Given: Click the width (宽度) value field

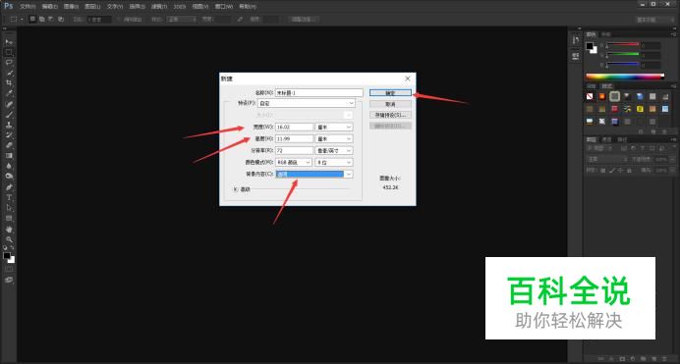Looking at the screenshot, I should (294, 127).
